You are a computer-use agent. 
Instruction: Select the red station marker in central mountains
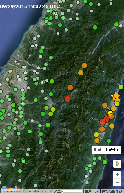68,99
